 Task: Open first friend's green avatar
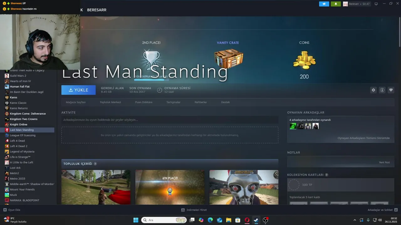tap(293, 126)
